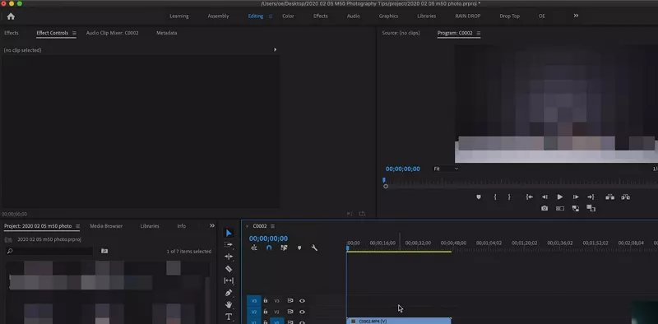Viewport: 658px width, 324px height.
Task: Go to In point
Action: pyautogui.click(x=530, y=197)
